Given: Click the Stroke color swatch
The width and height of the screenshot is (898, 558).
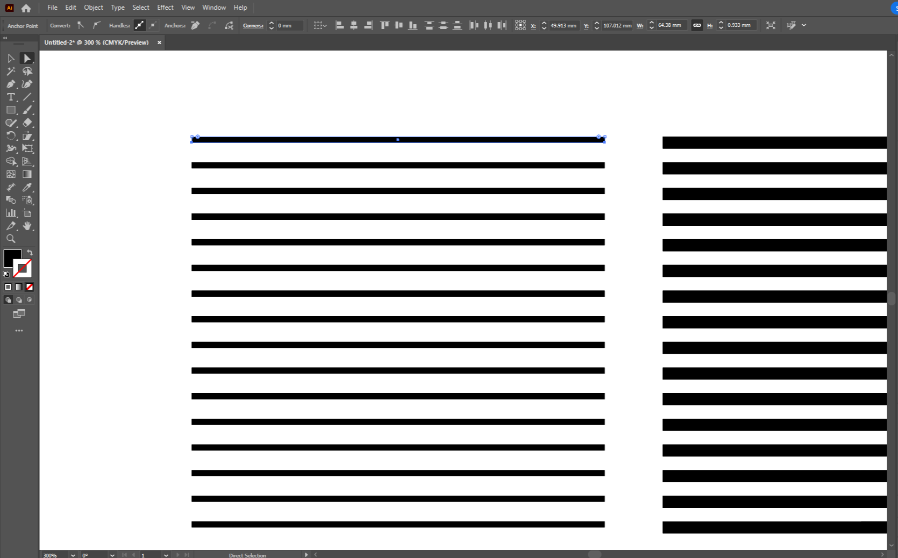Looking at the screenshot, I should pos(23,268).
